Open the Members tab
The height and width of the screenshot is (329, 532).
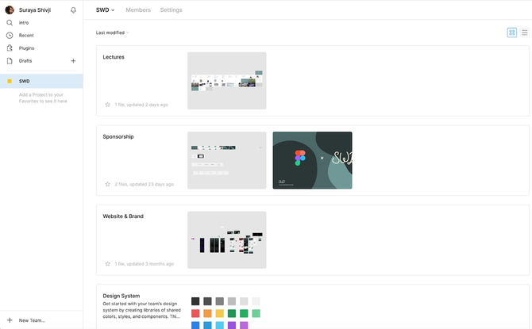coord(138,10)
